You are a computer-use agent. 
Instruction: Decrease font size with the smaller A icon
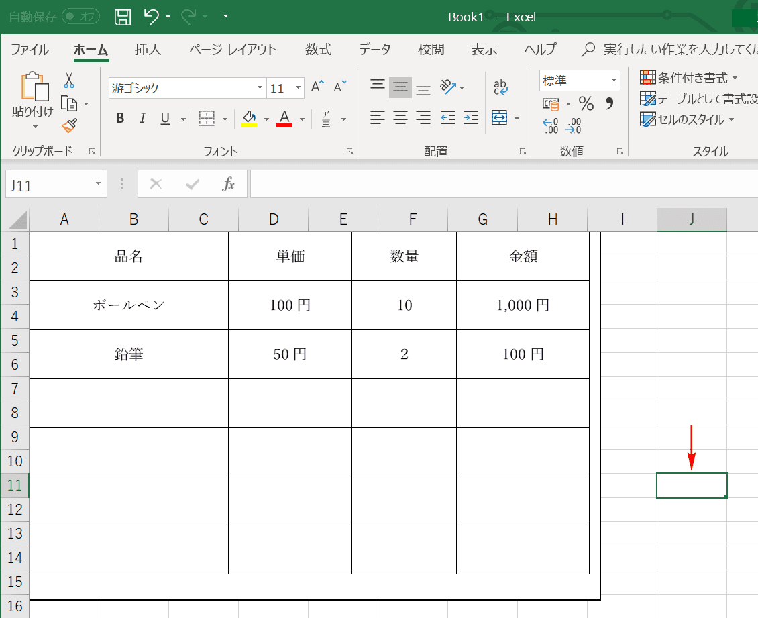(x=340, y=87)
